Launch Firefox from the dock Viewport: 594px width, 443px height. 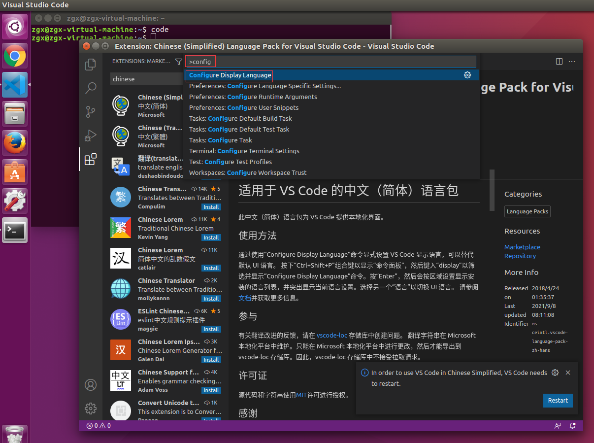click(15, 143)
